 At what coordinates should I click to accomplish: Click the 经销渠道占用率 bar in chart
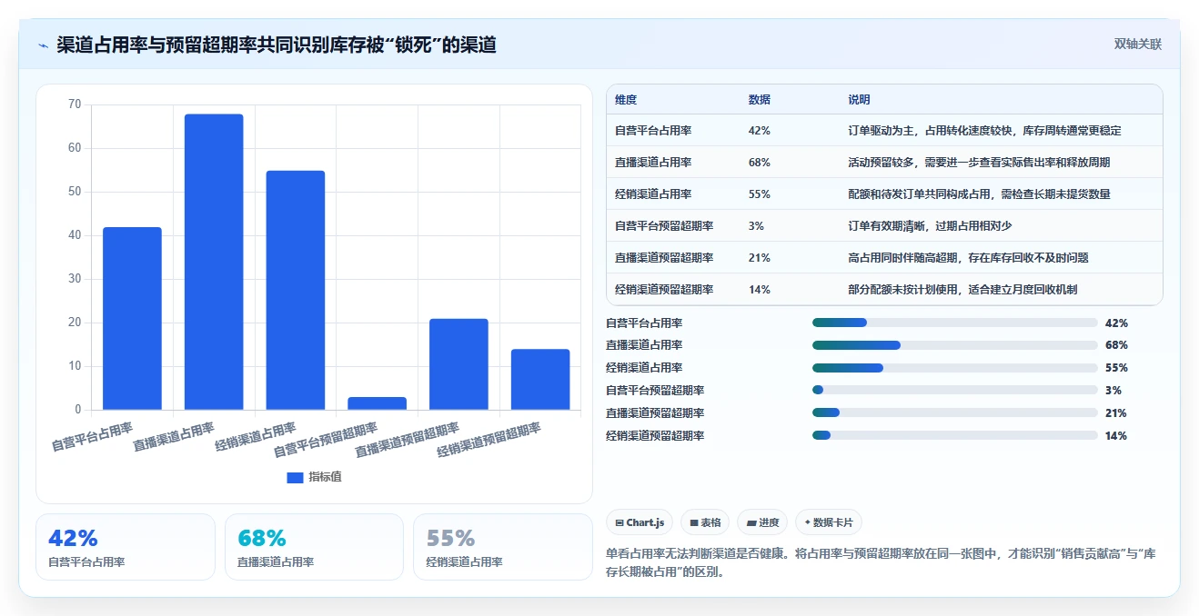tap(296, 290)
